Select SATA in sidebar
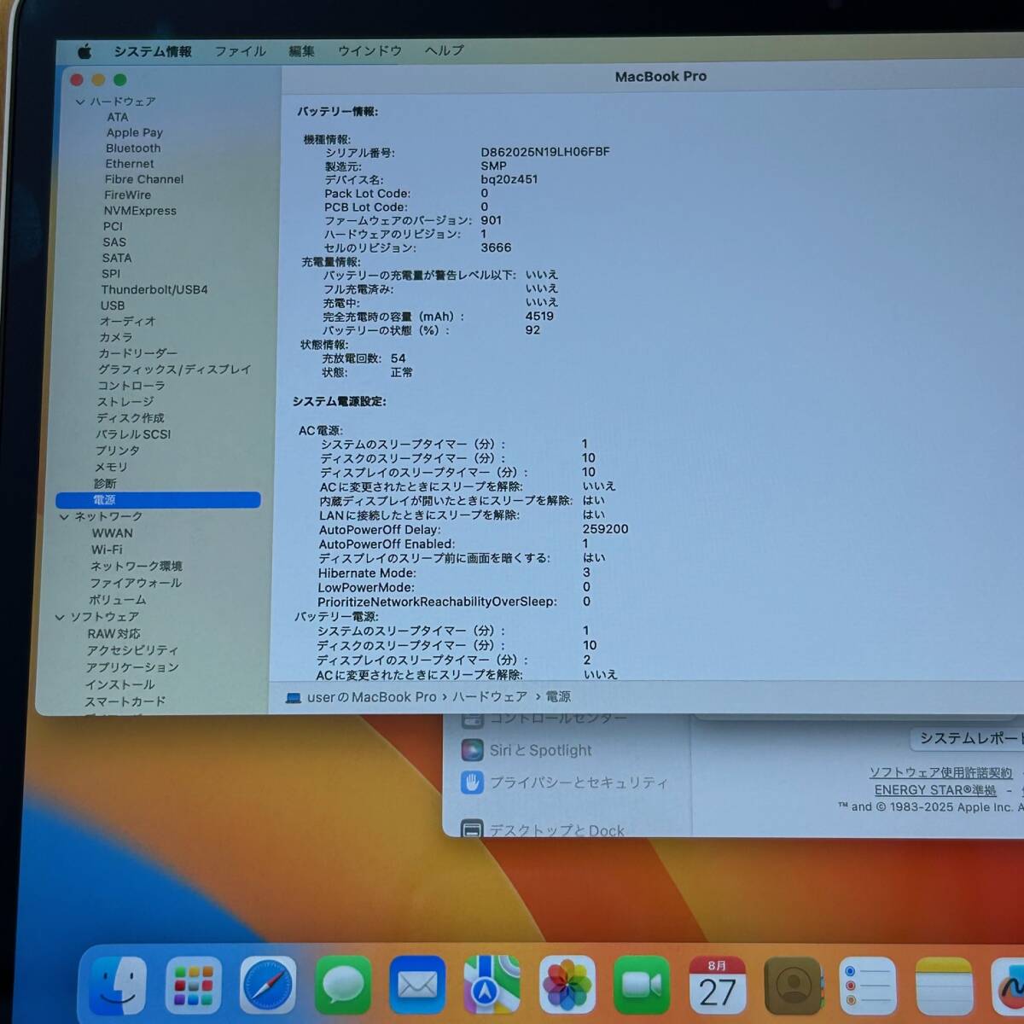The image size is (1024, 1024). pyautogui.click(x=117, y=258)
